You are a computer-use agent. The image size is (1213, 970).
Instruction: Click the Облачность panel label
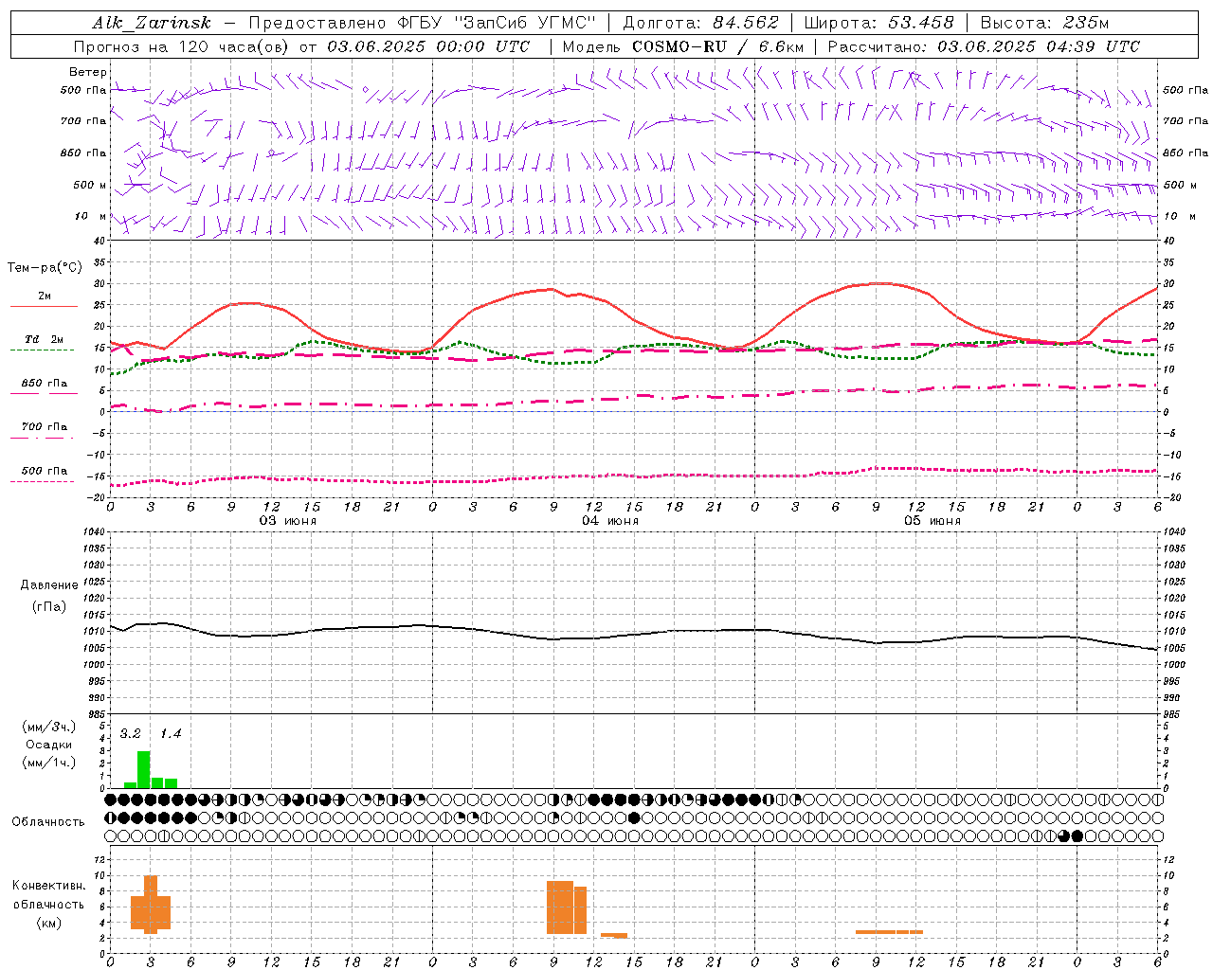click(x=48, y=822)
